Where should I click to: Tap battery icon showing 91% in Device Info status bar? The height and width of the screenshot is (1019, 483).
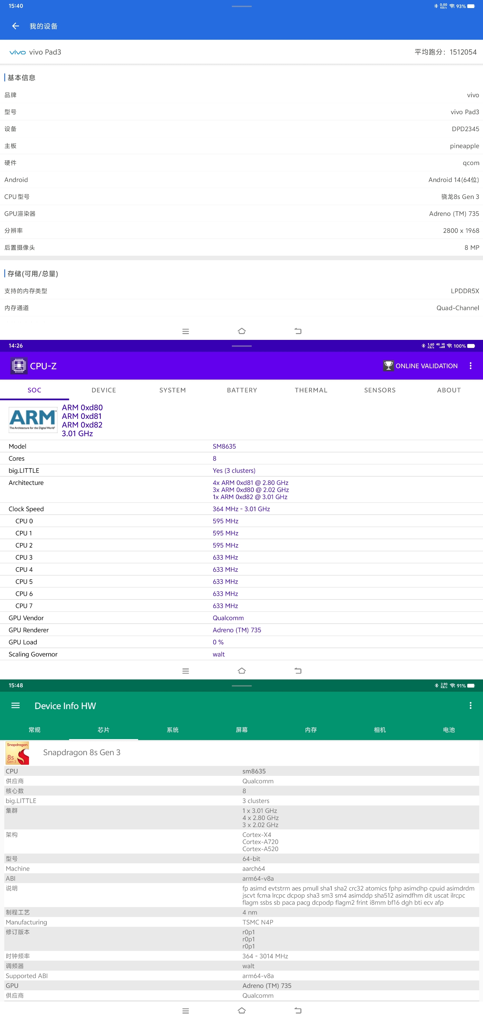pyautogui.click(x=471, y=686)
